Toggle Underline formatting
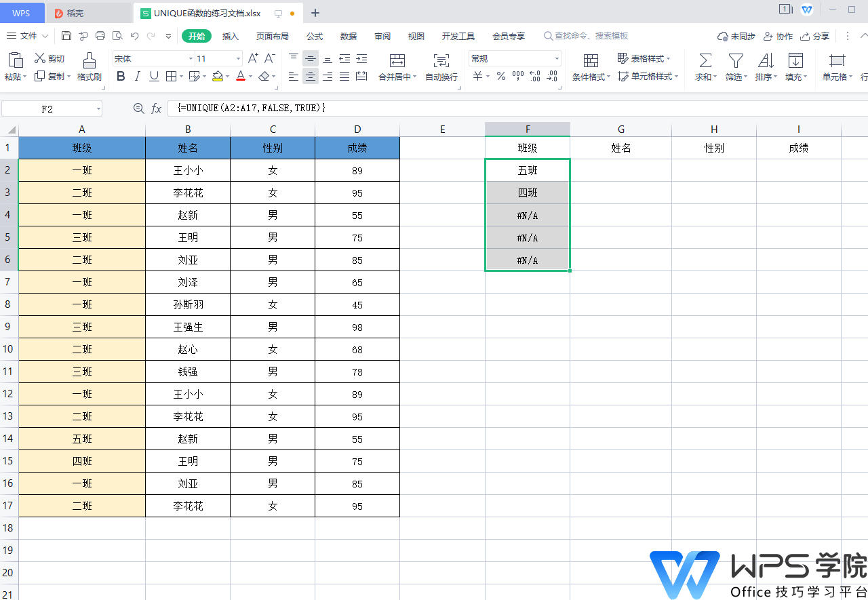 coord(154,77)
